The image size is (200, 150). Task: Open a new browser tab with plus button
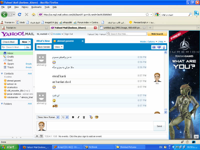pyautogui.click(x=150, y=28)
